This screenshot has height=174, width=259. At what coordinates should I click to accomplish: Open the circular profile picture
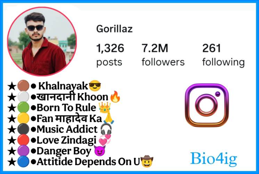pyautogui.click(x=42, y=42)
